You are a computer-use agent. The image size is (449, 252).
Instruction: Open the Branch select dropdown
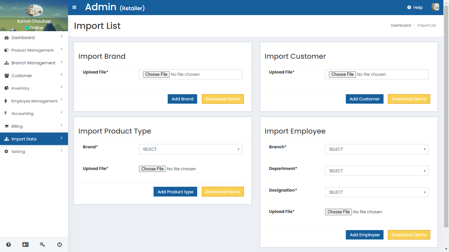[377, 149]
